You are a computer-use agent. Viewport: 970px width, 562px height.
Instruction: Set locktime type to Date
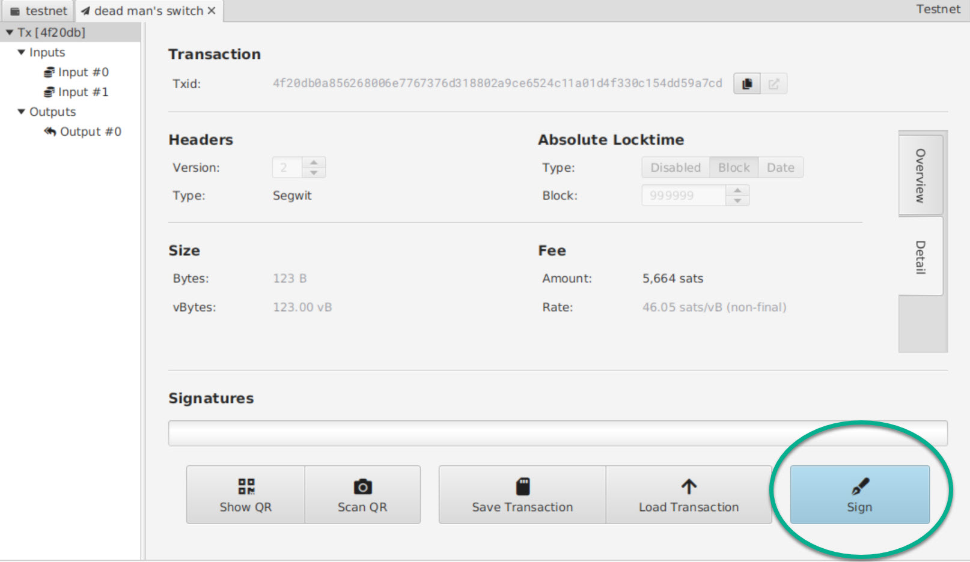(780, 168)
